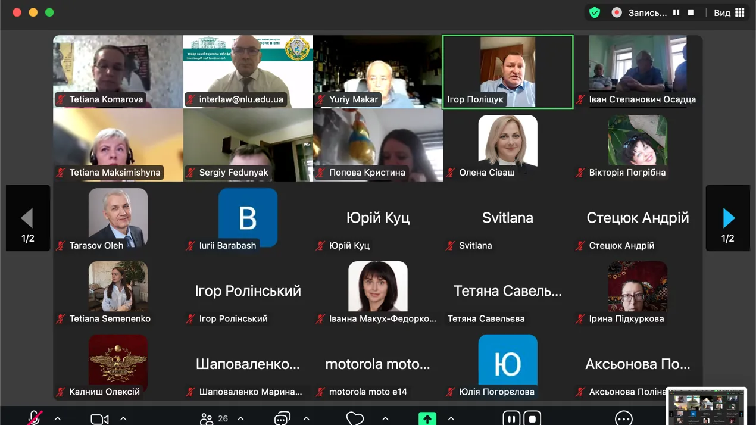Open the green encryption shield info

click(x=594, y=12)
